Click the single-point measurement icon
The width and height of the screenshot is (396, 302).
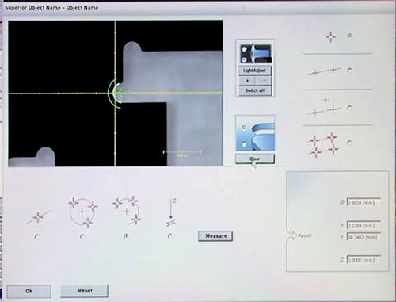(x=330, y=36)
